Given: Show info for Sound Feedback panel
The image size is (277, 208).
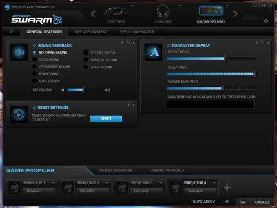Looking at the screenshot, I should pyautogui.click(x=134, y=43).
